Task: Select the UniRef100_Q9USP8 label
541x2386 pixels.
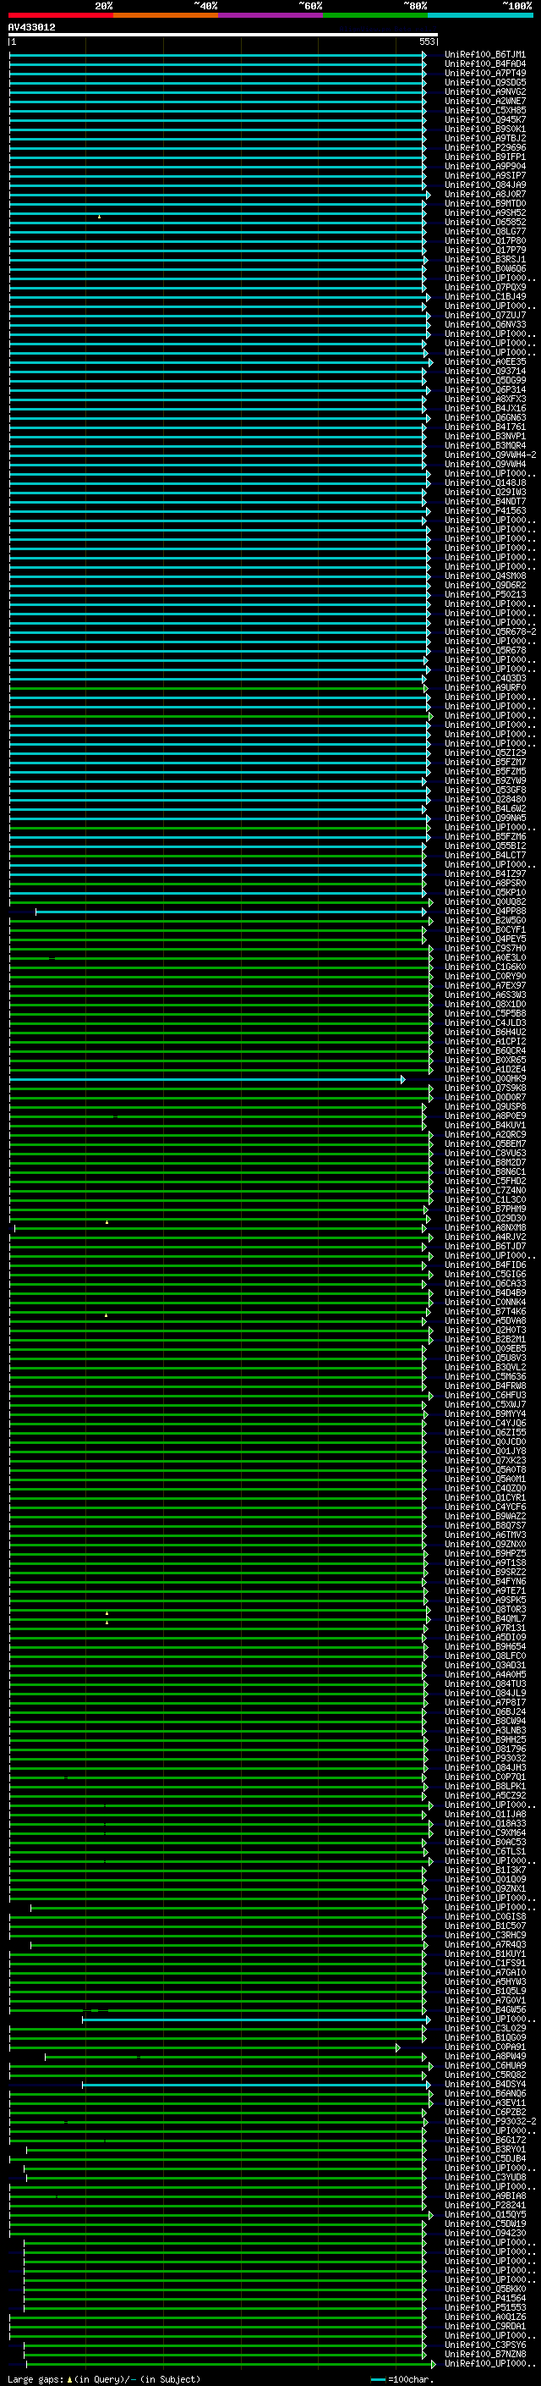Action: (x=485, y=1107)
